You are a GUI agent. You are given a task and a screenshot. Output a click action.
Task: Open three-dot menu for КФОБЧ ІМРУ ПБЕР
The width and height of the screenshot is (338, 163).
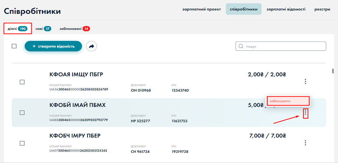pyautogui.click(x=305, y=143)
